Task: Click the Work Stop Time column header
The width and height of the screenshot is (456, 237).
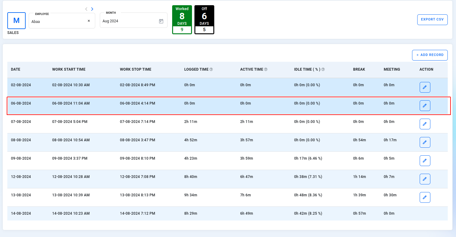Action: 136,69
